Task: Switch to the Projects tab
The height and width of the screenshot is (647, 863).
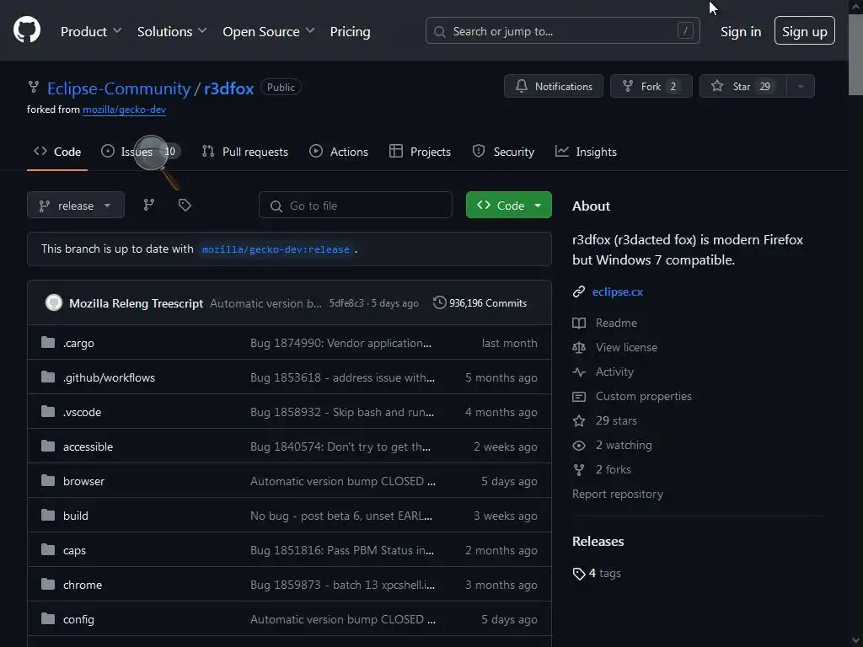Action: click(x=420, y=152)
